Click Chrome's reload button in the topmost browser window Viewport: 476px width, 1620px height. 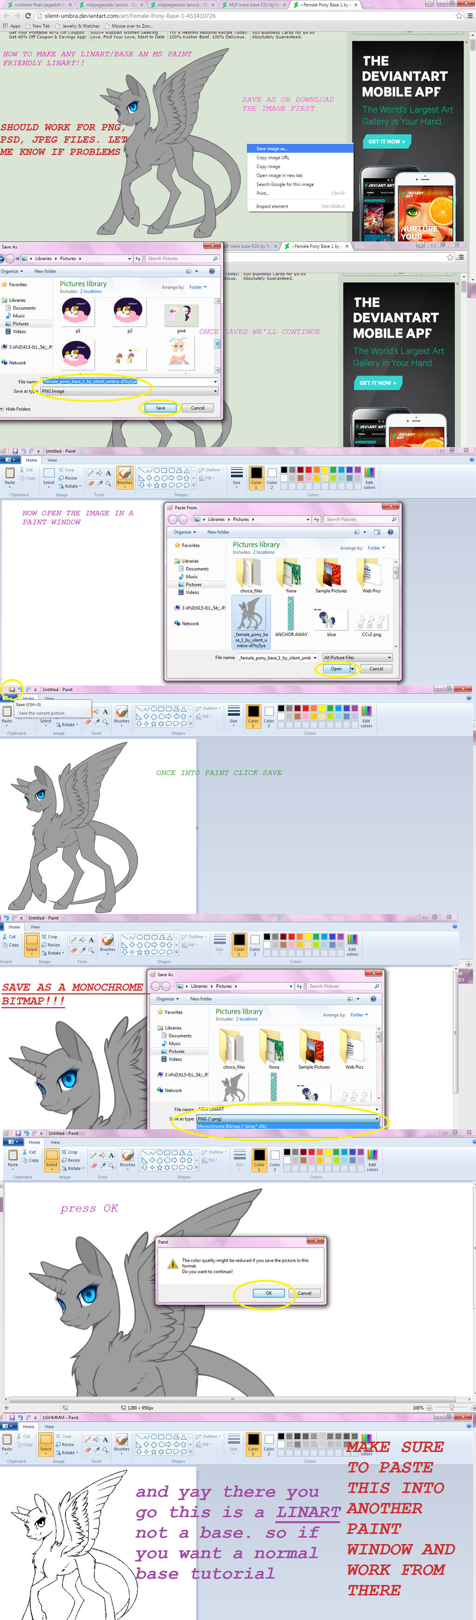pos(27,16)
